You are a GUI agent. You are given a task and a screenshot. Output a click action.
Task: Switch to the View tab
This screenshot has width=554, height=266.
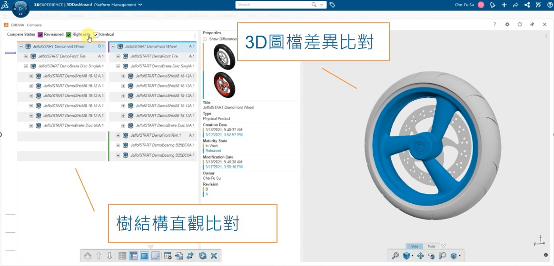click(415, 246)
